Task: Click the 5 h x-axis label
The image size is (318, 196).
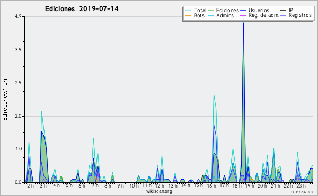Action: [69, 185]
